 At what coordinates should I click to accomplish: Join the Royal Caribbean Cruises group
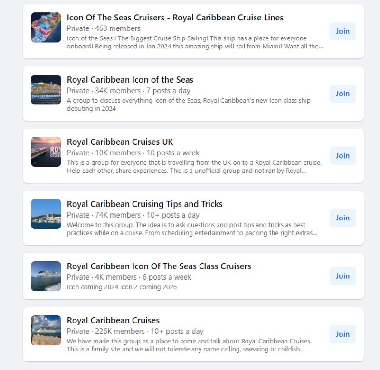(x=342, y=334)
